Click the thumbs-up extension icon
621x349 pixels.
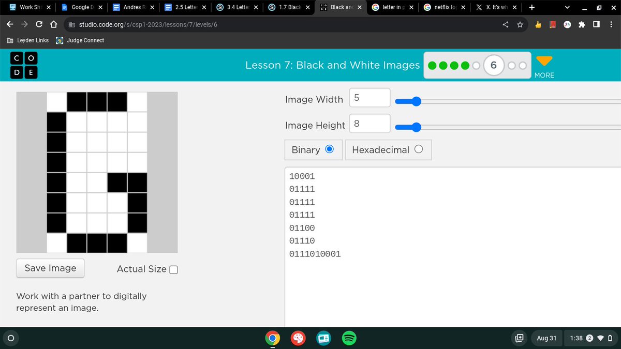[538, 24]
